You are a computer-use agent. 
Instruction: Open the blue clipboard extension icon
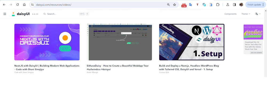click(211, 5)
